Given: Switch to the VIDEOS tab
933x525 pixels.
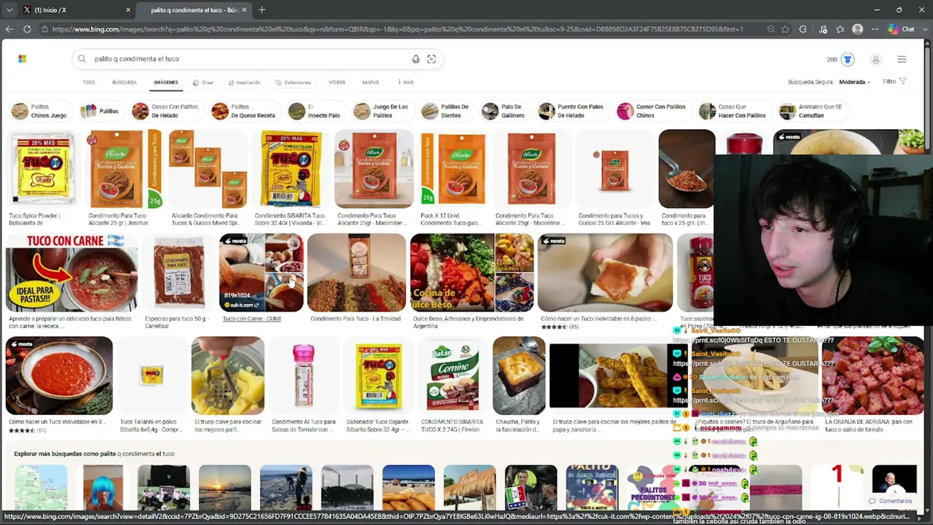Looking at the screenshot, I should pos(337,82).
